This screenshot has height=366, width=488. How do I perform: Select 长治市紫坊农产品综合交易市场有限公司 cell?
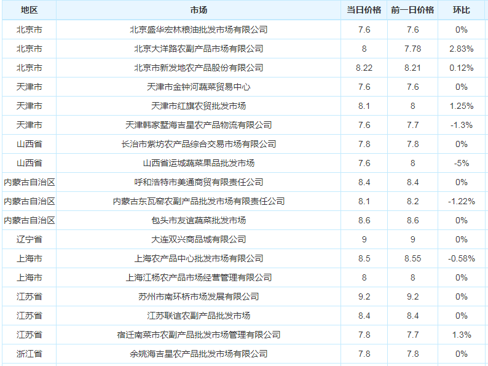coord(199,144)
